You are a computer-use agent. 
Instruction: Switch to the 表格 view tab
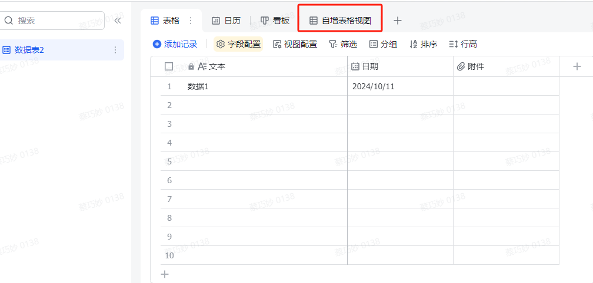coord(171,21)
